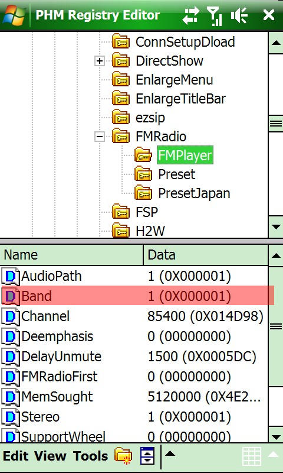
Task: Open the speaker volume icon
Action: click(239, 15)
